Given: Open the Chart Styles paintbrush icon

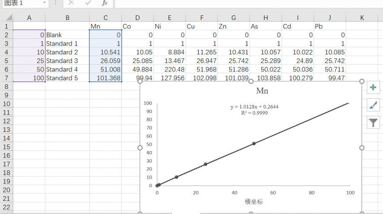Looking at the screenshot, I should (x=373, y=105).
